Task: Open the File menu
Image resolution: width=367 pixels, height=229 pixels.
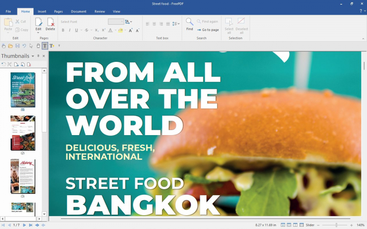Action: pyautogui.click(x=8, y=11)
